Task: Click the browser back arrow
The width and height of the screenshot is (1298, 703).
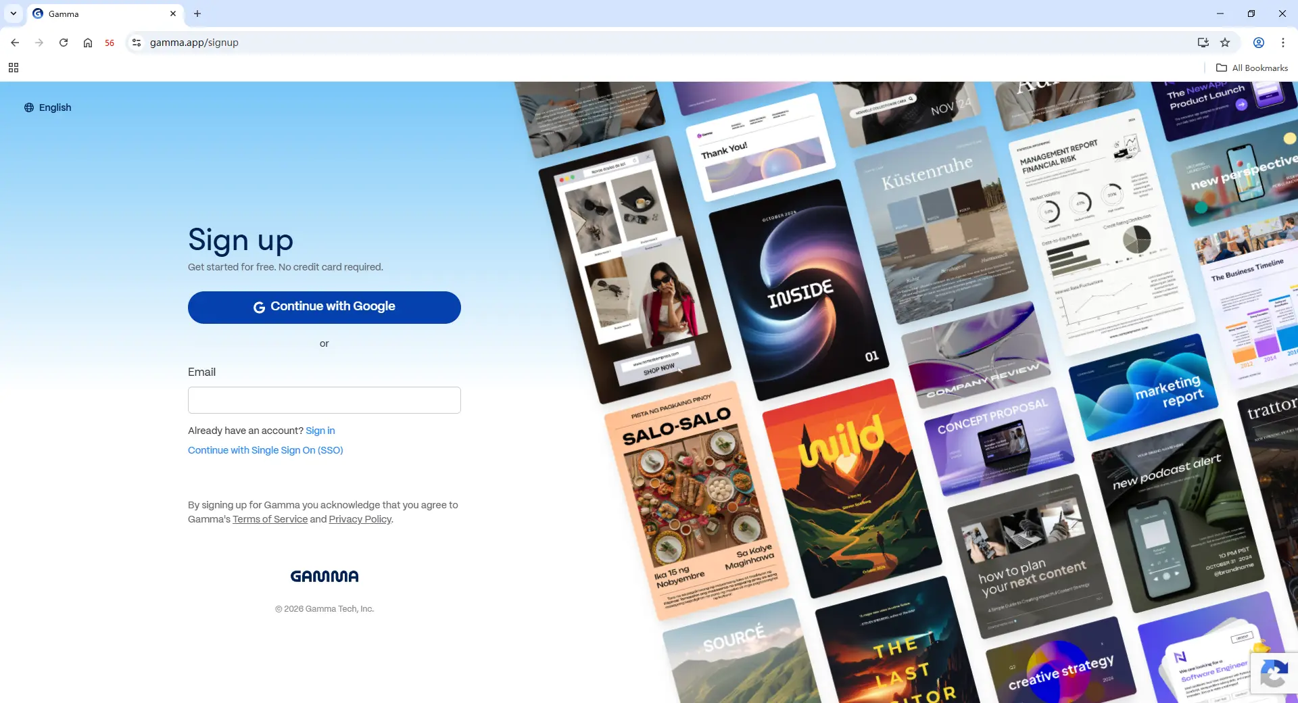Action: coord(15,43)
